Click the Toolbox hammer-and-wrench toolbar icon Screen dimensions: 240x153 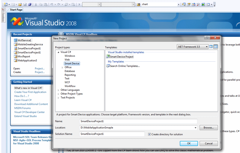pos(198,5)
